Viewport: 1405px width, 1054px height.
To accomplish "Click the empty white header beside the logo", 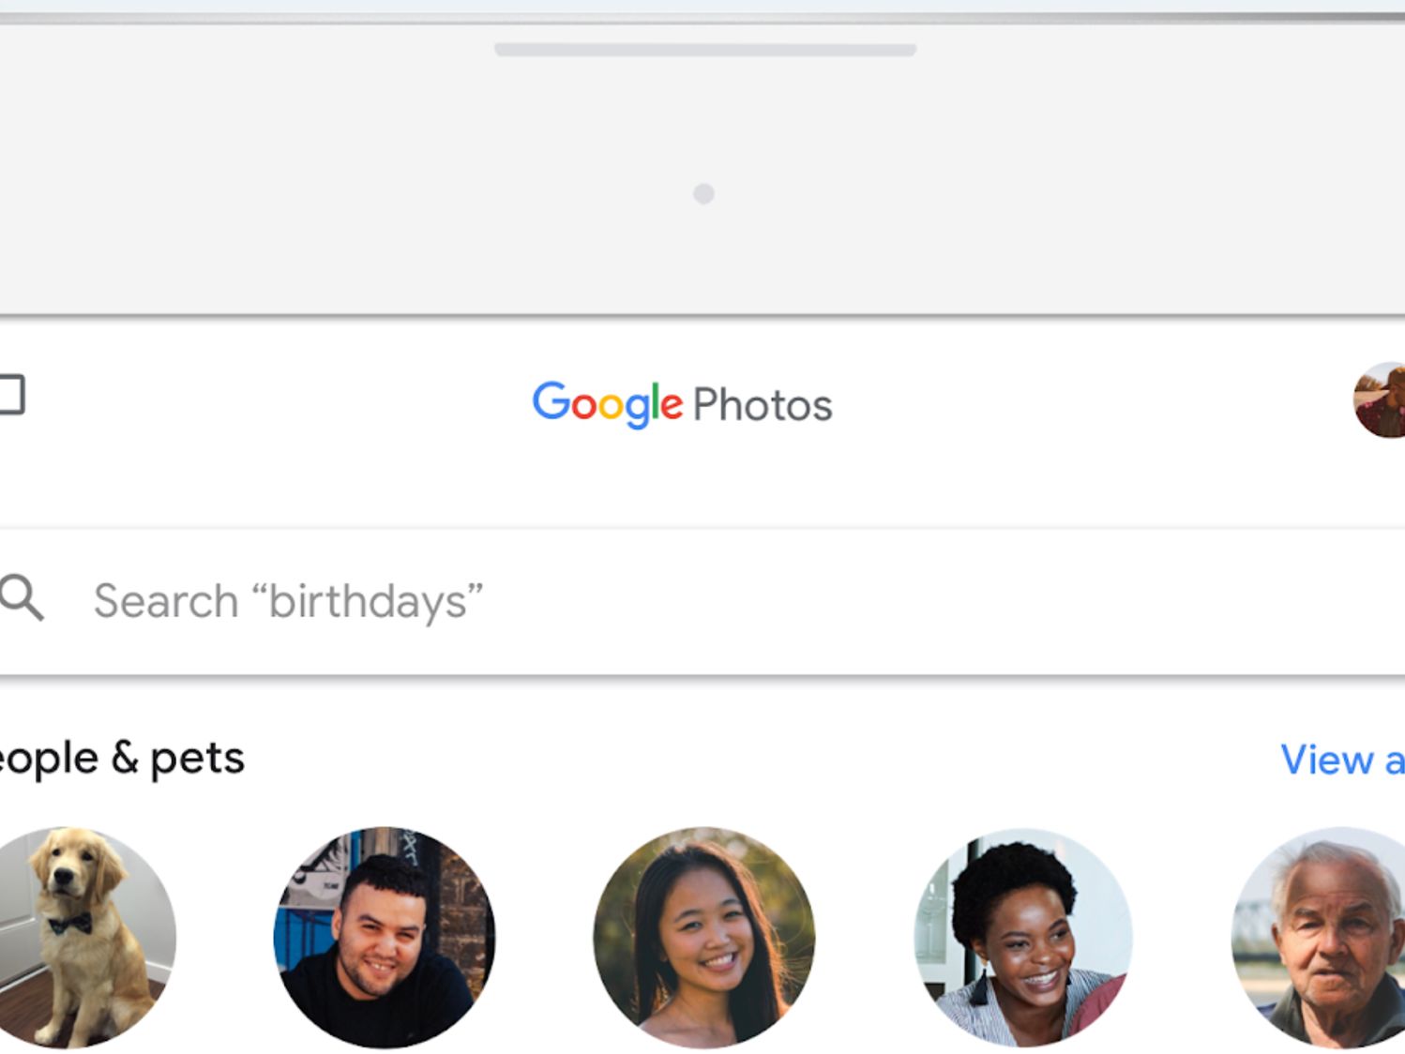I will tap(1079, 404).
